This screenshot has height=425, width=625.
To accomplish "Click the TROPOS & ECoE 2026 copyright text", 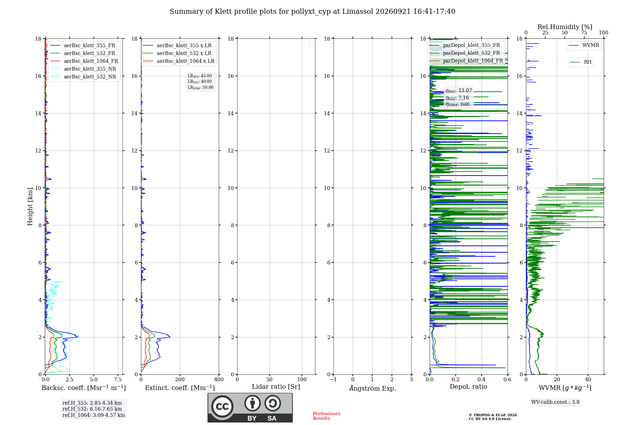I will click(493, 415).
